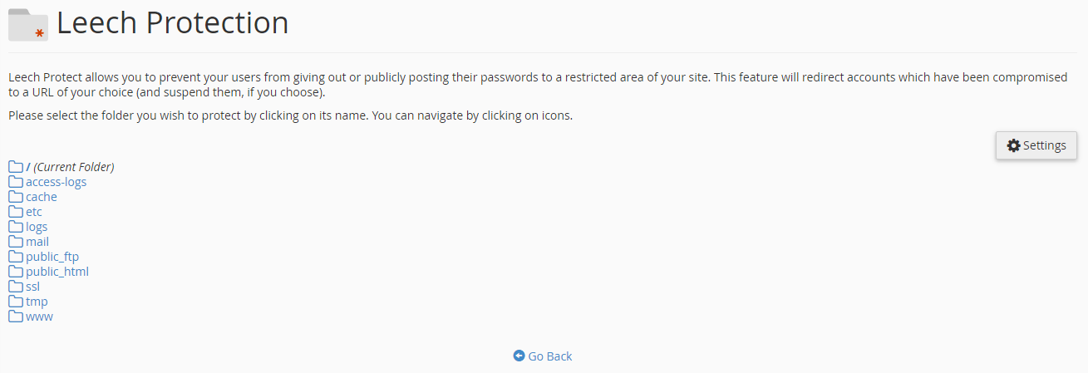Choose the mail folder name
Viewport: 1088px width, 373px height.
click(x=37, y=242)
